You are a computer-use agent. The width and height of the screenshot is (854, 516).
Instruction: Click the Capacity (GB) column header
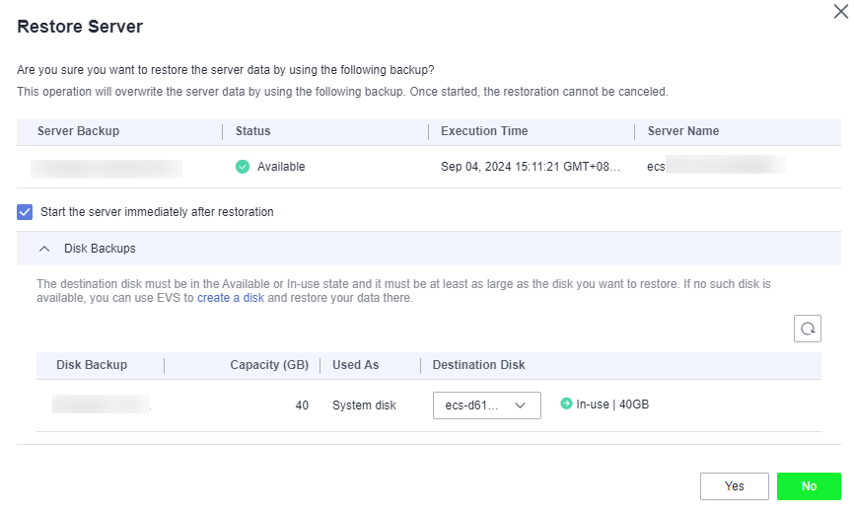(x=269, y=365)
